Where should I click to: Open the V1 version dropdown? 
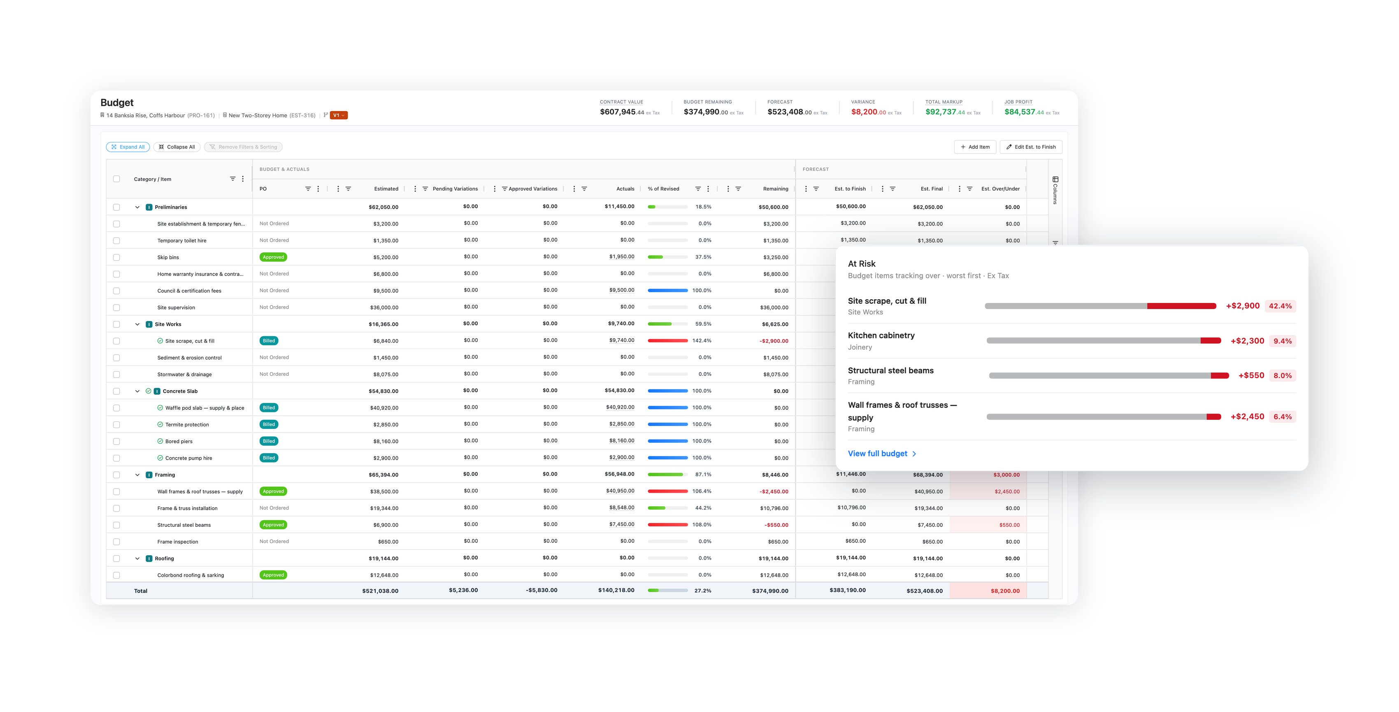pyautogui.click(x=338, y=115)
